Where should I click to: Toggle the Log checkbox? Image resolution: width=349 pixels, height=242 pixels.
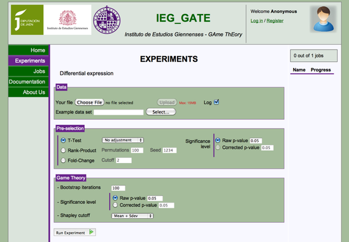pyautogui.click(x=217, y=102)
